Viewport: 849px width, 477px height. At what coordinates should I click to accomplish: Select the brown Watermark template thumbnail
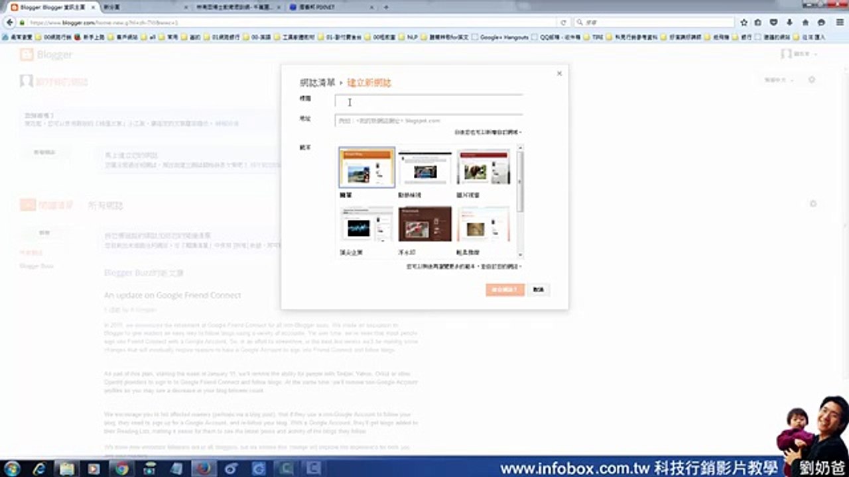tap(425, 225)
